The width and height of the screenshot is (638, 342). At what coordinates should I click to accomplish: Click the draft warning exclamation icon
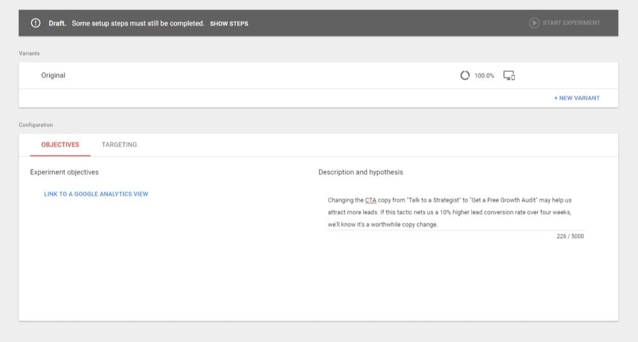click(36, 23)
